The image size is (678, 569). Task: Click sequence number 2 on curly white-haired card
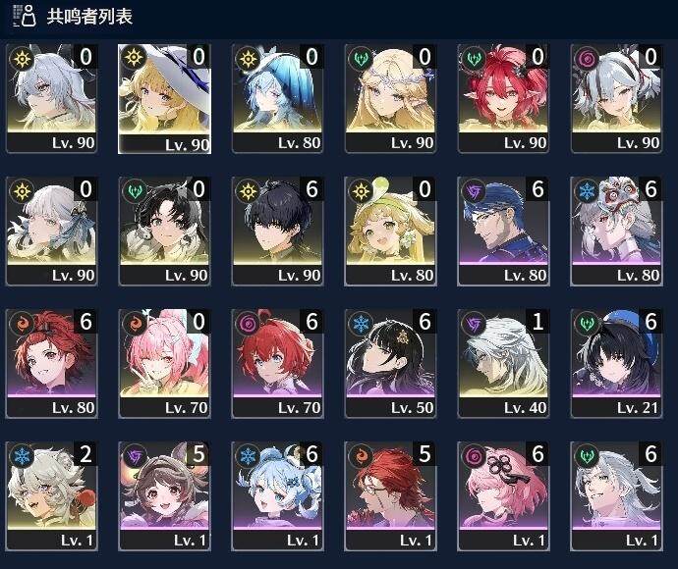tap(85, 454)
